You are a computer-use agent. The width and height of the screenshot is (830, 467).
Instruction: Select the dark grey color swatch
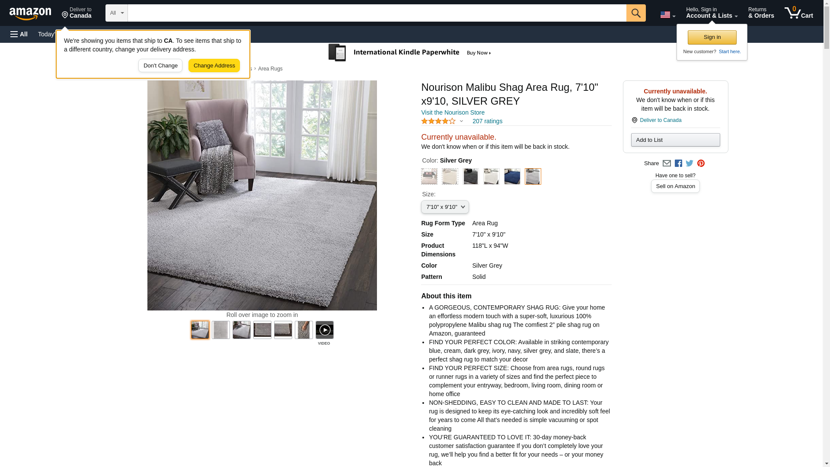click(470, 176)
